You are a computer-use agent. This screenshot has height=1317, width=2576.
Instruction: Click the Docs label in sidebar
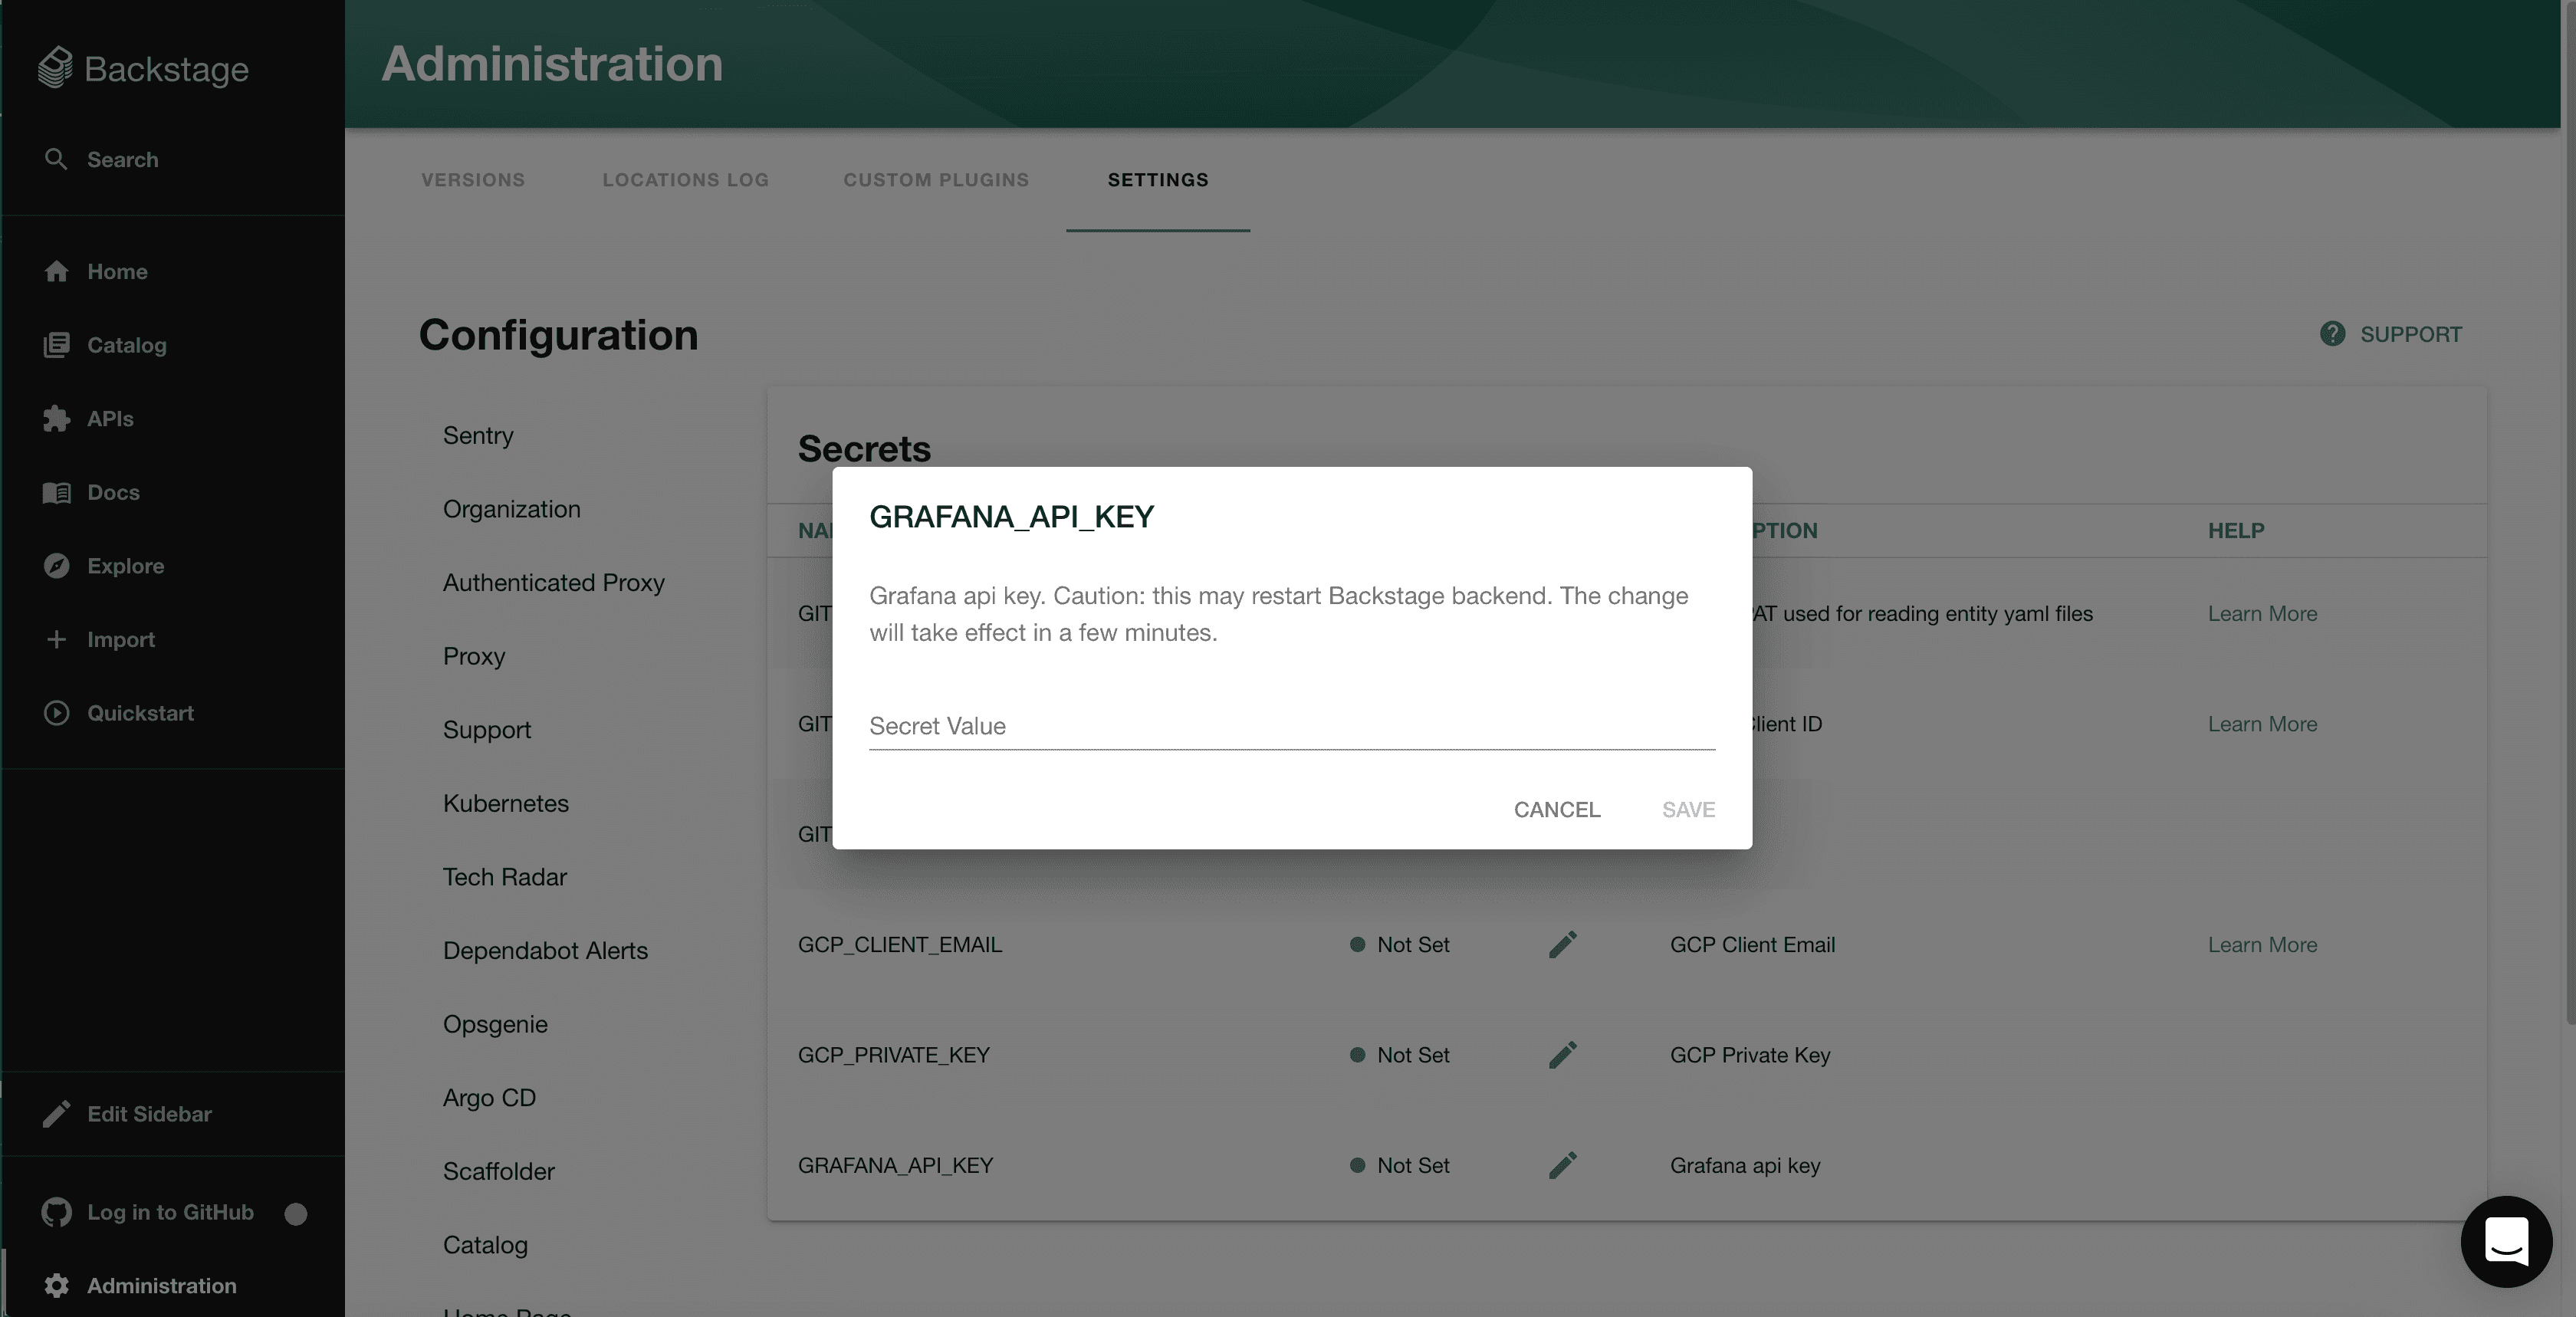(x=113, y=492)
